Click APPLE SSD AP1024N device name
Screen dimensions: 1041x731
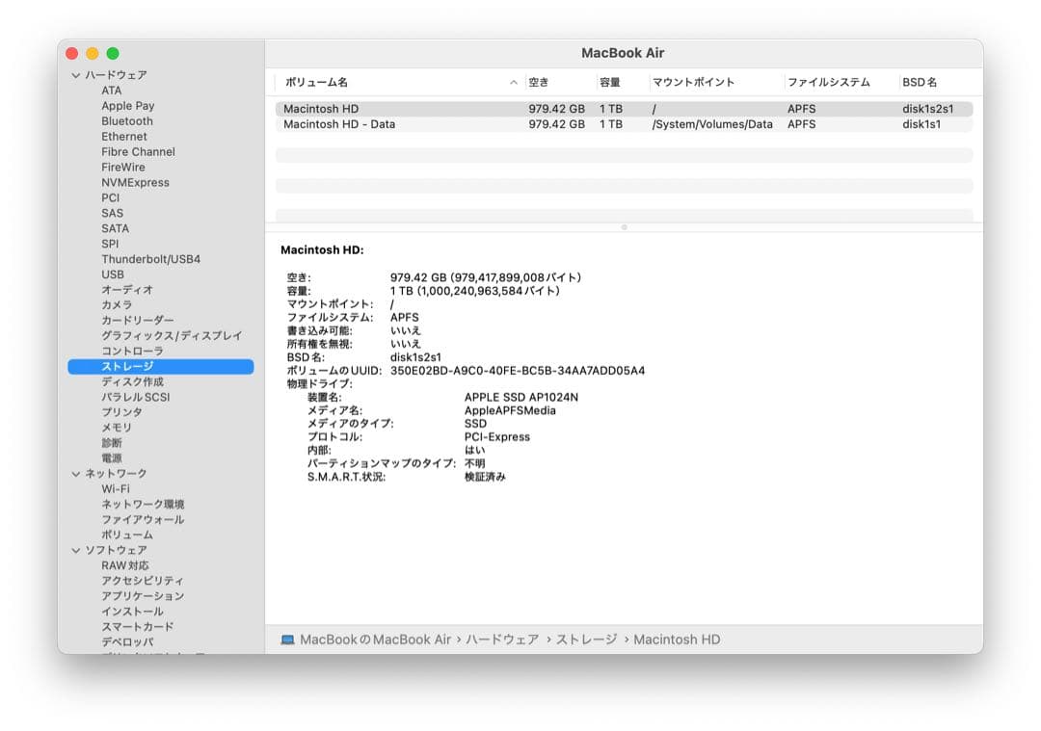521,398
